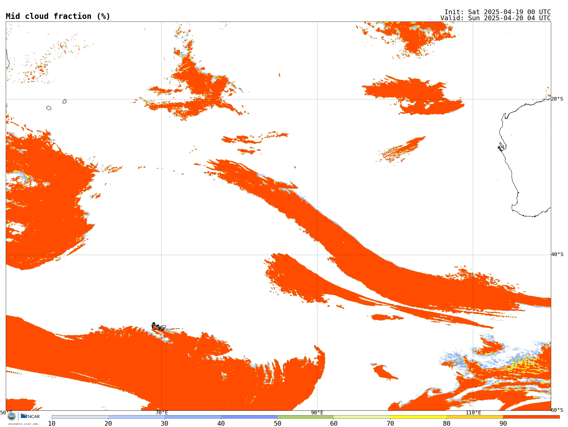
Task: Select the 30–40 blue colorbar segment
Action: tap(193, 417)
